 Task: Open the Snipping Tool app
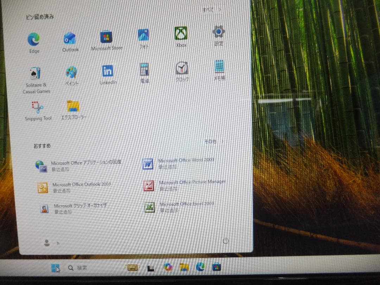tap(38, 111)
